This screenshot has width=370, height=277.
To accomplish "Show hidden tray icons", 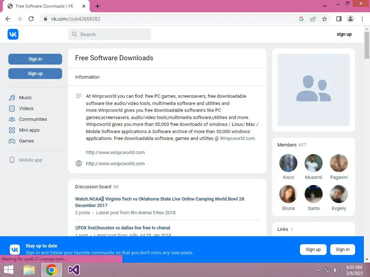I will 319,270.
